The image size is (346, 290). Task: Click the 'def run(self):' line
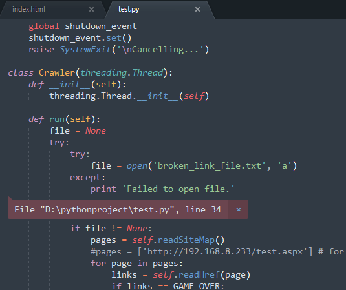click(x=64, y=119)
